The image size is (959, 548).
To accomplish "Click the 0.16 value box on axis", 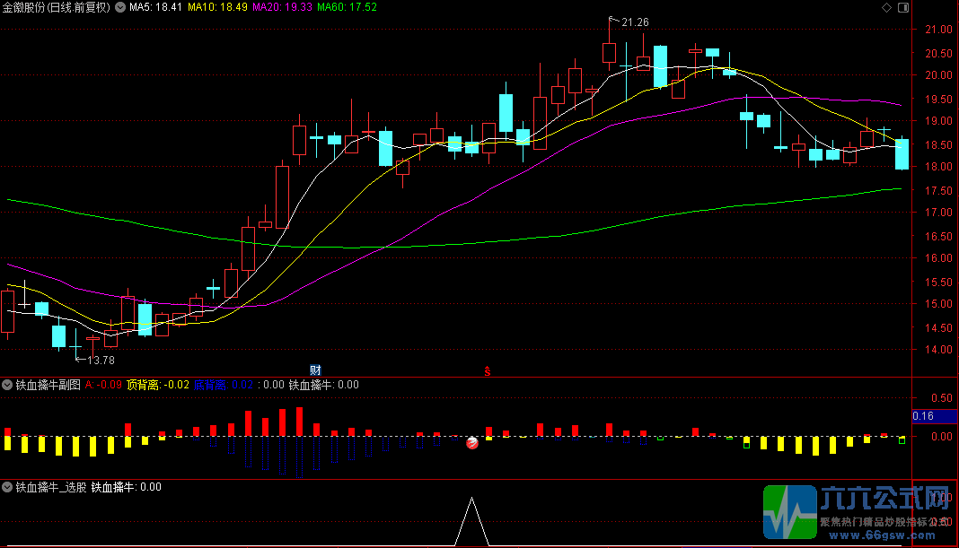I will tap(934, 416).
